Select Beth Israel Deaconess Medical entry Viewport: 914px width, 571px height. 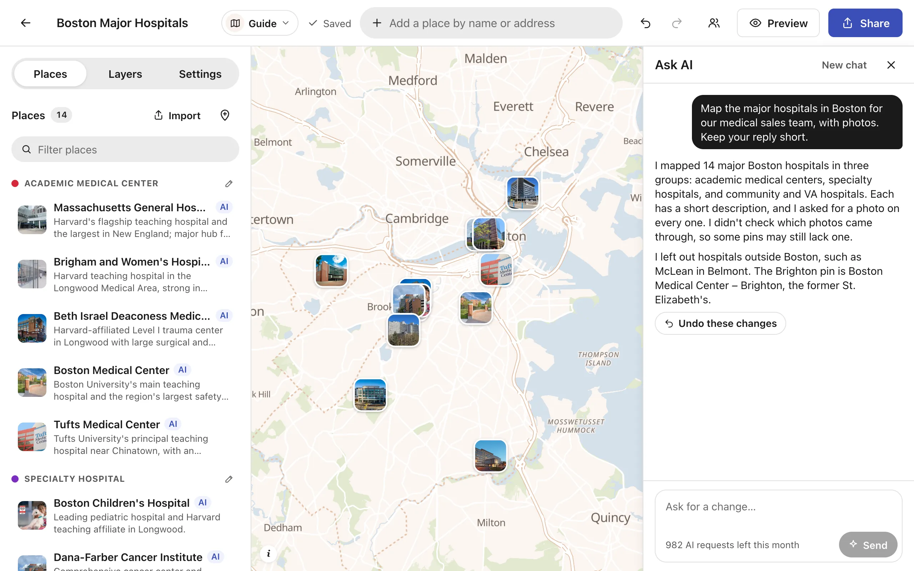(125, 329)
